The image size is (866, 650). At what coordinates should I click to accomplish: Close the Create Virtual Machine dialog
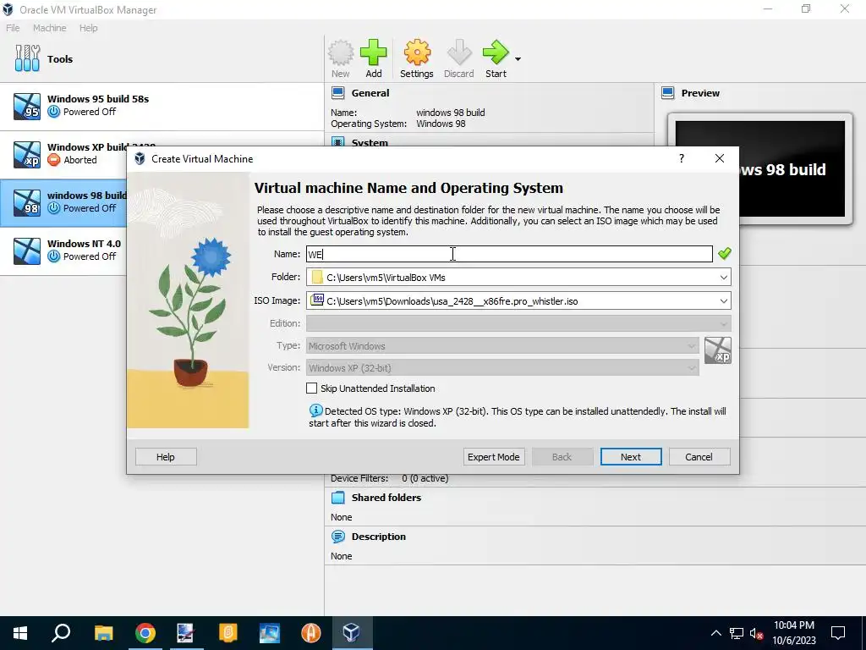pyautogui.click(x=719, y=158)
